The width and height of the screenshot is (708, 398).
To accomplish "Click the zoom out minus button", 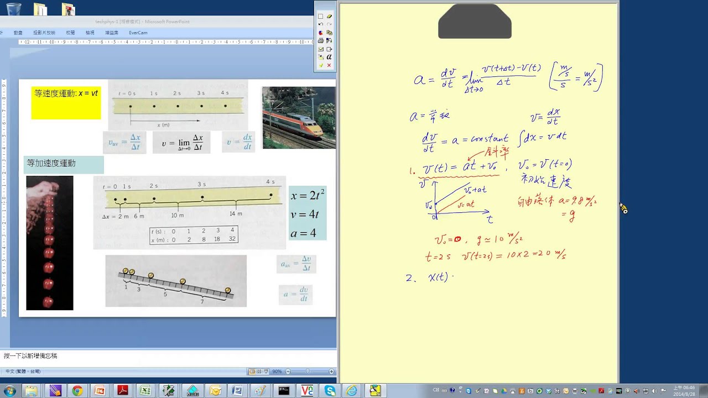I will coord(288,371).
